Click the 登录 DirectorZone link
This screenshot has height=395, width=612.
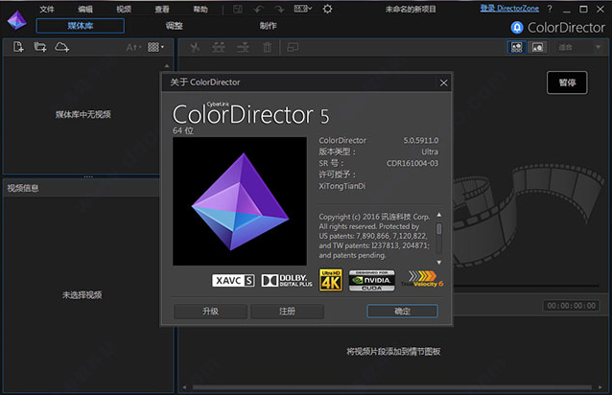point(509,9)
